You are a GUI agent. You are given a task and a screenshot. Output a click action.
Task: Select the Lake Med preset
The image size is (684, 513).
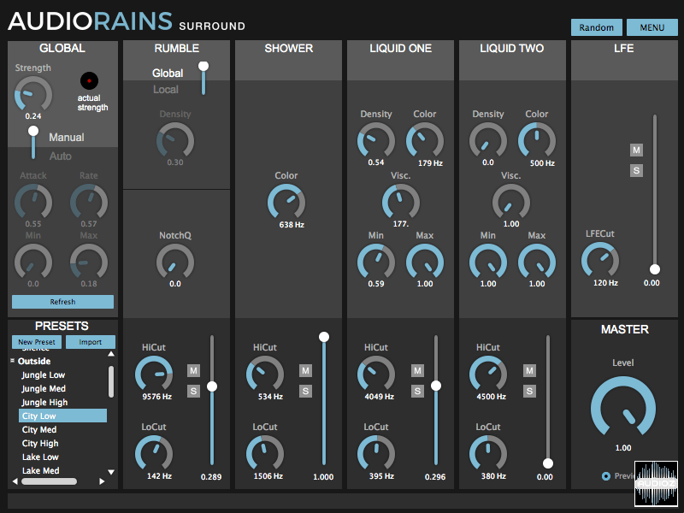coord(40,471)
